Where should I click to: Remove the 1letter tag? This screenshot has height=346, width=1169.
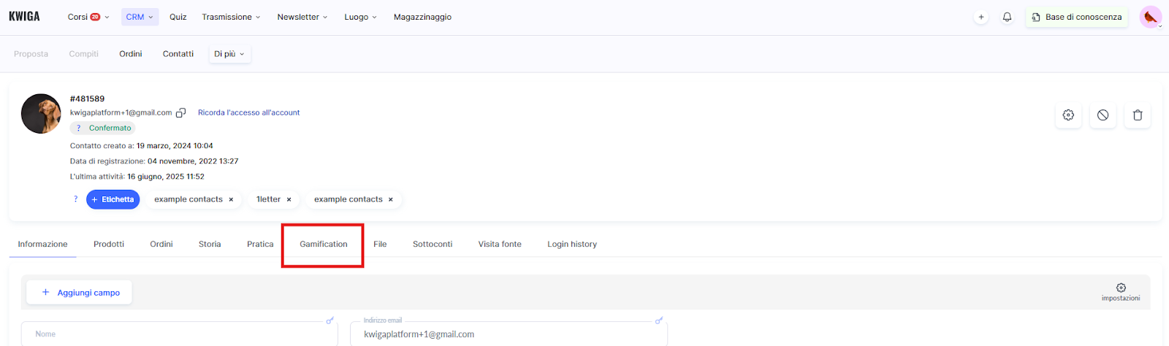(x=289, y=199)
